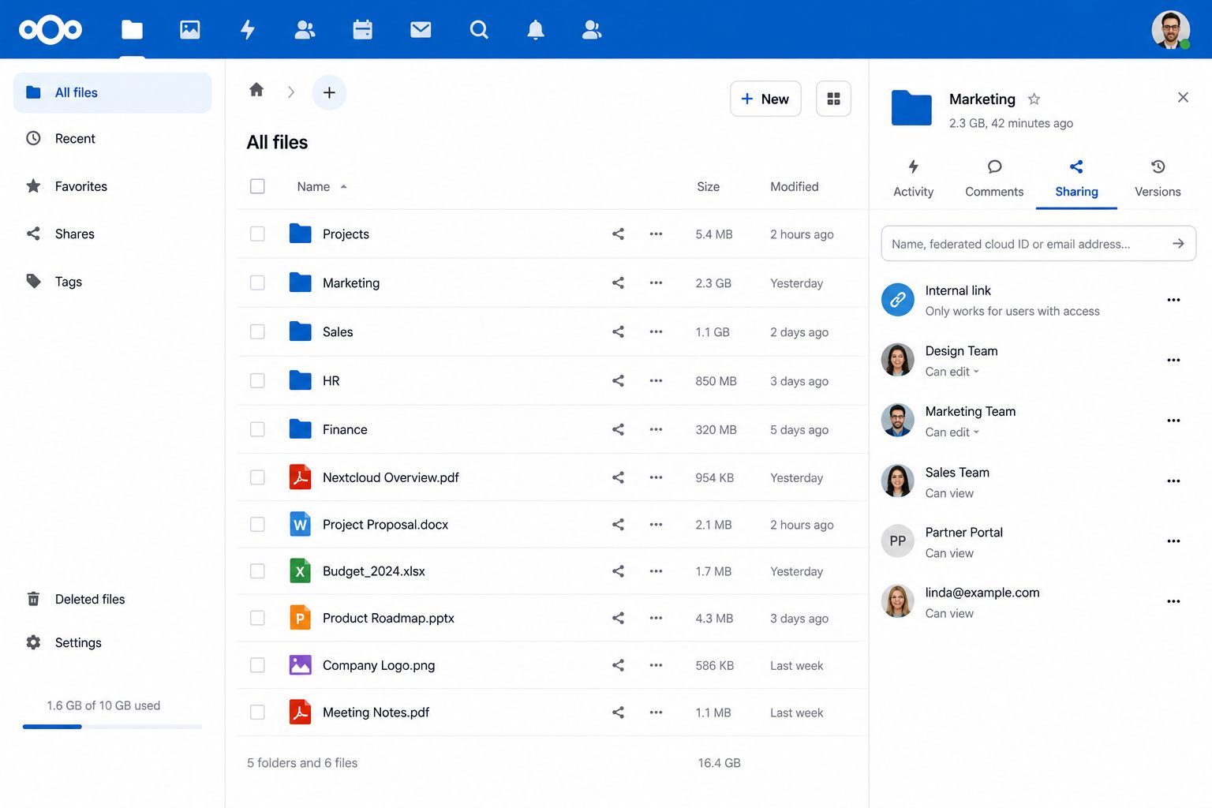Open Internal link options menu
1212x808 pixels.
[x=1173, y=300]
